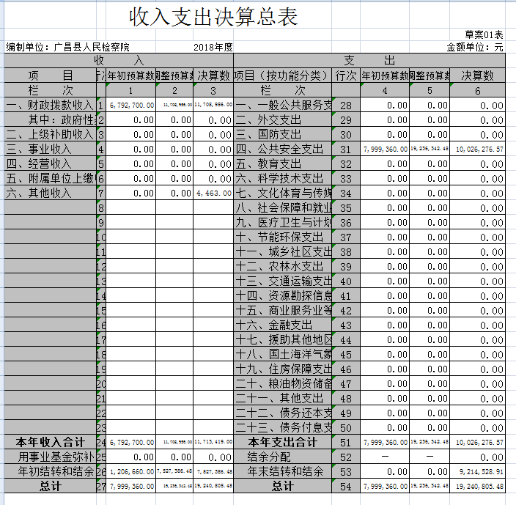This screenshot has width=516, height=505.
Task: Select the 结余分配 label cell
Action: (283, 457)
